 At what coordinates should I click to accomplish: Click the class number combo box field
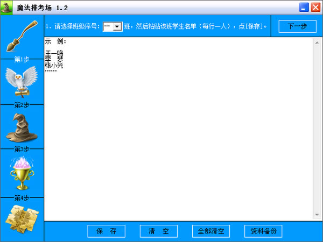pos(108,26)
